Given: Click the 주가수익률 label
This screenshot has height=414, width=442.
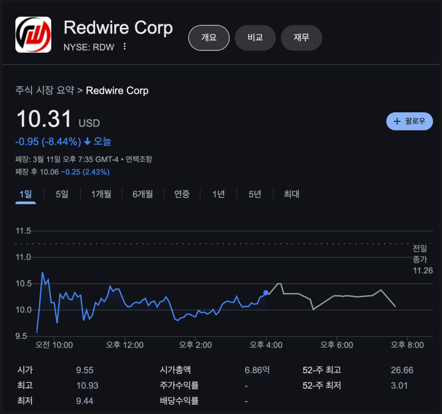Looking at the screenshot, I should [179, 385].
